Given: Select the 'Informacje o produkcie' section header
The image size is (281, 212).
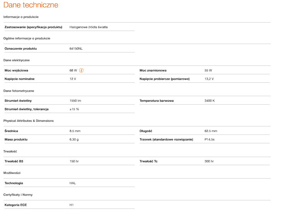Looking at the screenshot, I should click(x=21, y=17).
